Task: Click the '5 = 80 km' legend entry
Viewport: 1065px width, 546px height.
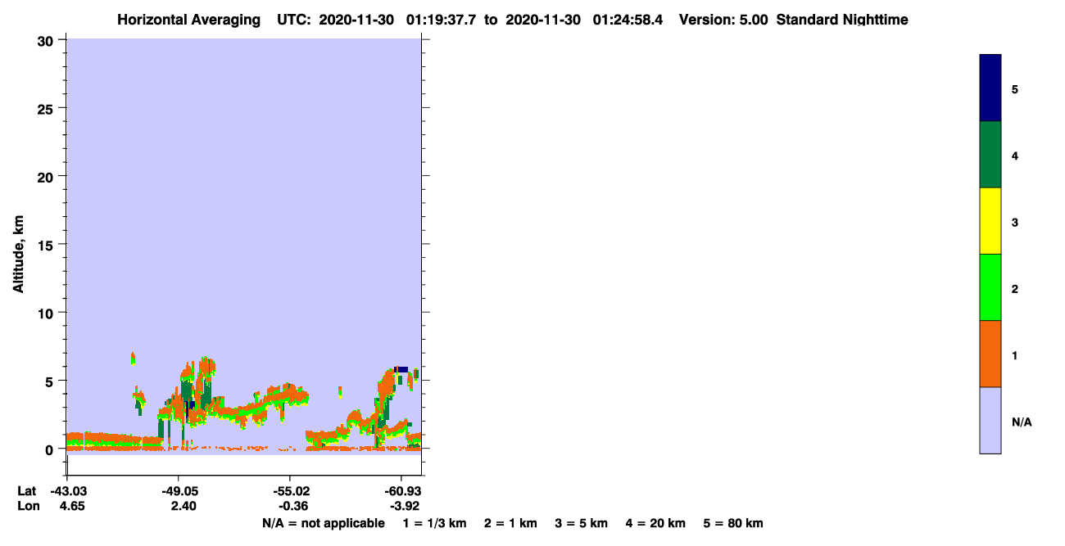Action: click(733, 523)
